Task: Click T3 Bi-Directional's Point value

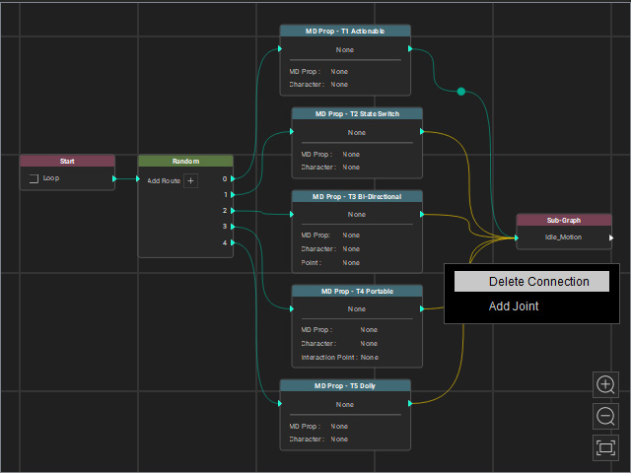Action: click(x=351, y=263)
